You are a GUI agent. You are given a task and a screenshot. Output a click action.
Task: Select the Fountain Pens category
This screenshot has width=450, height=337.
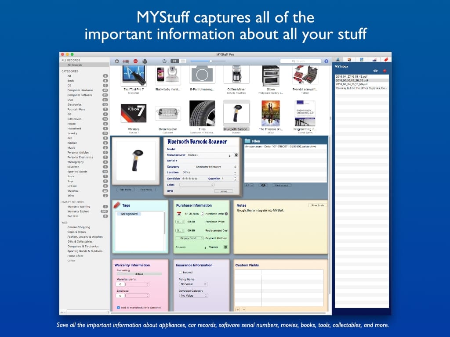tap(76, 109)
